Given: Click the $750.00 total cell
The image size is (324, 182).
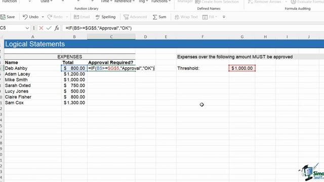Looking at the screenshot, I should click(74, 85).
